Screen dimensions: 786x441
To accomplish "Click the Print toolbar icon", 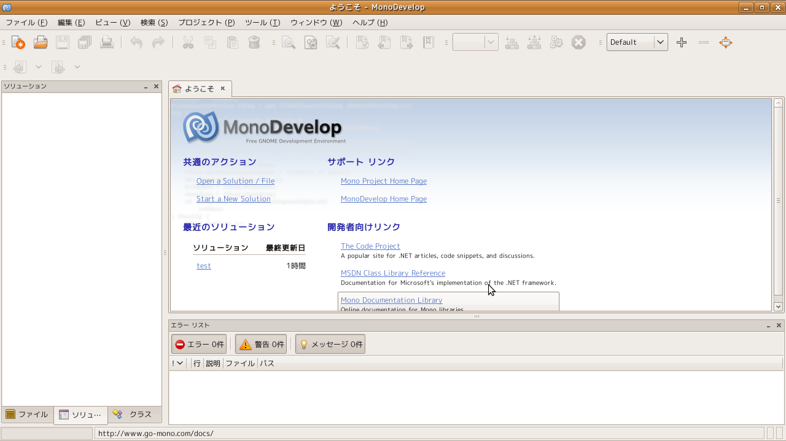I will coord(107,42).
